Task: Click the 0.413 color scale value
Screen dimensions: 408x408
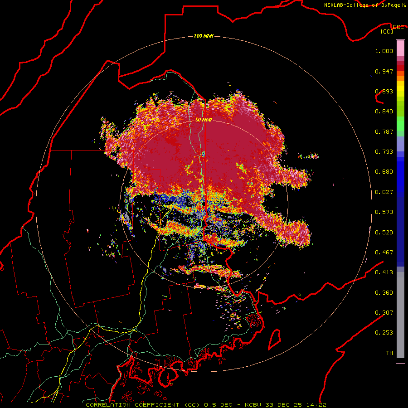Action: (384, 272)
